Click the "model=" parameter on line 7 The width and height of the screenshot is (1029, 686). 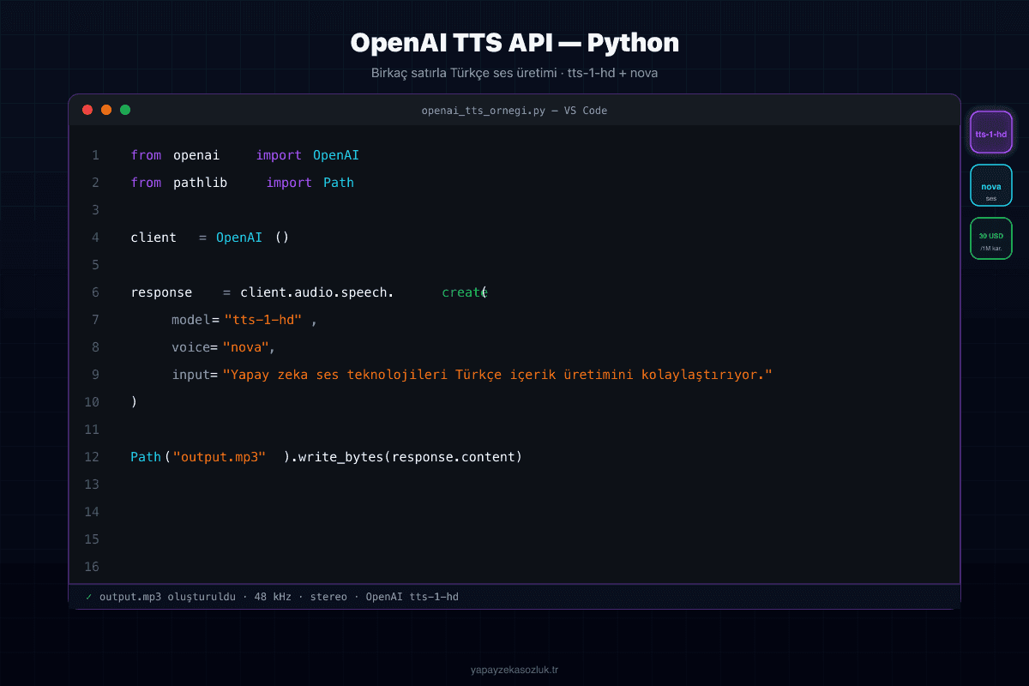(x=196, y=320)
